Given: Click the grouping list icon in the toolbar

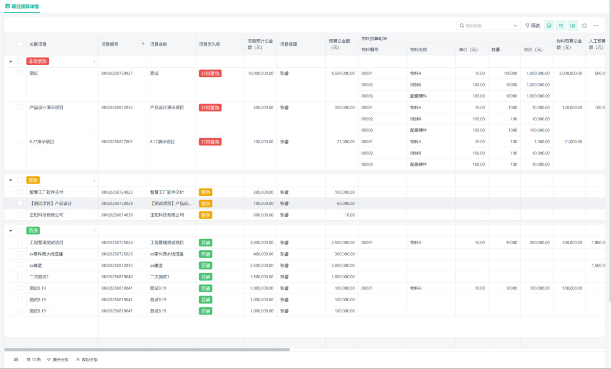Looking at the screenshot, I should pos(572,25).
